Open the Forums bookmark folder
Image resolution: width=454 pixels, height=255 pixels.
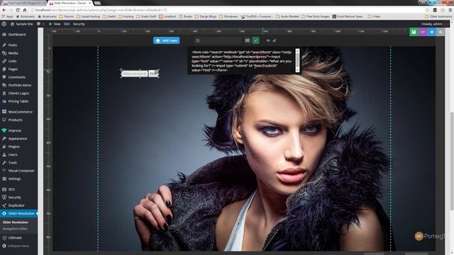(66, 16)
